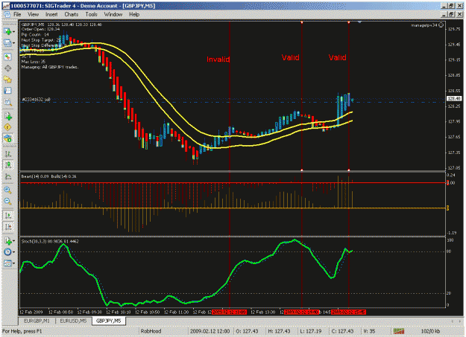Screen dimensions: 466x337
Task: Switch to the EURUSD,M5 chart tab
Action: (x=73, y=321)
